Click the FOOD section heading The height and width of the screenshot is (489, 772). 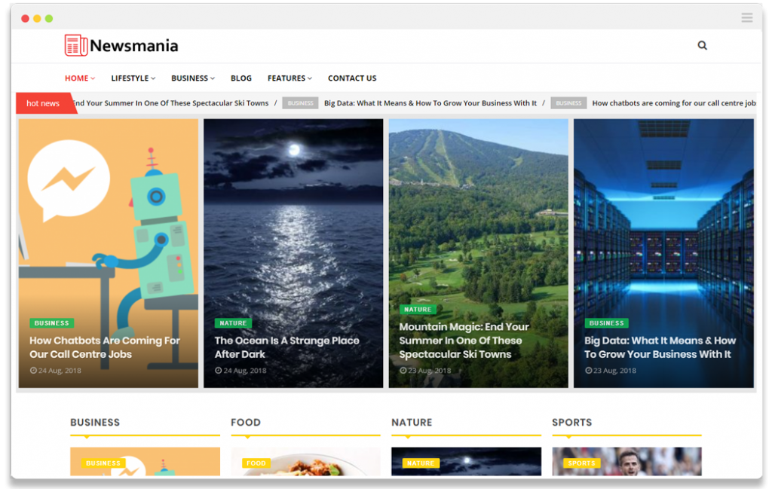[x=246, y=423]
